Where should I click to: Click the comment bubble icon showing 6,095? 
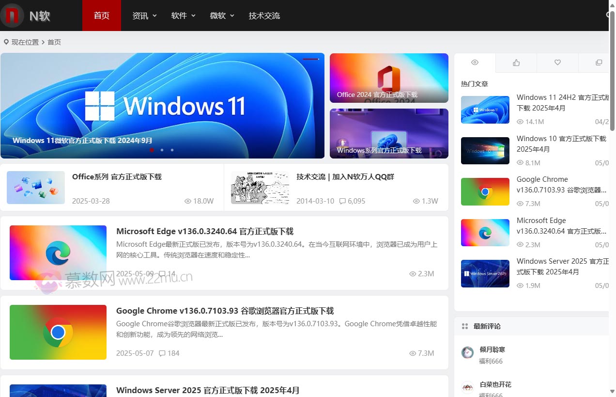pyautogui.click(x=342, y=201)
